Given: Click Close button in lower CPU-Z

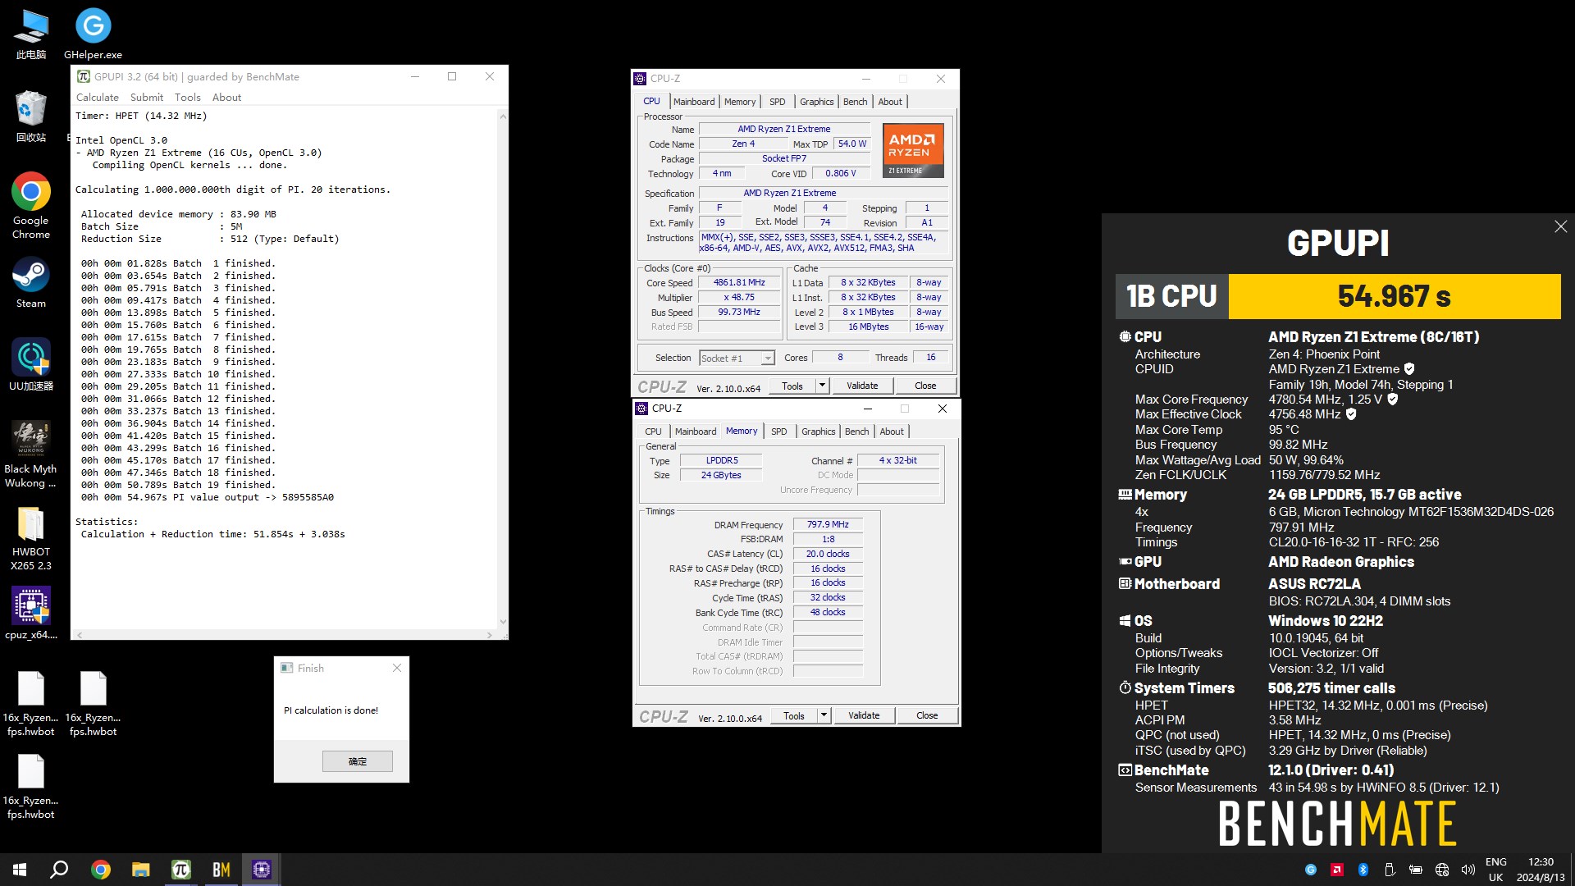Looking at the screenshot, I should click(x=927, y=715).
